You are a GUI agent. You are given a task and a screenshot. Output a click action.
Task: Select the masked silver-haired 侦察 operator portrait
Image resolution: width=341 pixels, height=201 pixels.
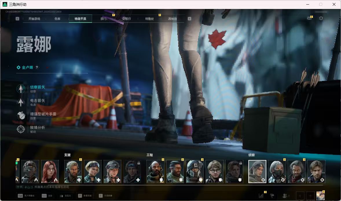click(277, 172)
